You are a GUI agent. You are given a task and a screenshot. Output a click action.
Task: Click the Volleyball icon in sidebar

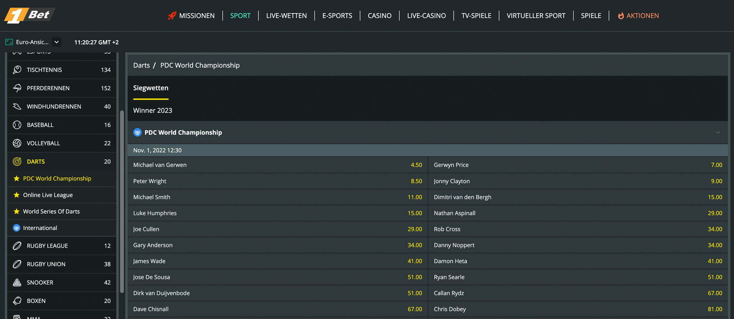pyautogui.click(x=17, y=143)
